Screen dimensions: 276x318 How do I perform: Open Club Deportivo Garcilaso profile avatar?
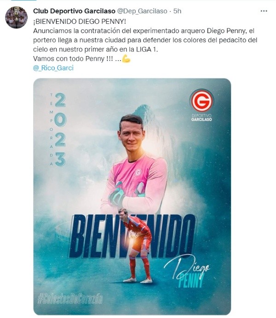point(16,17)
